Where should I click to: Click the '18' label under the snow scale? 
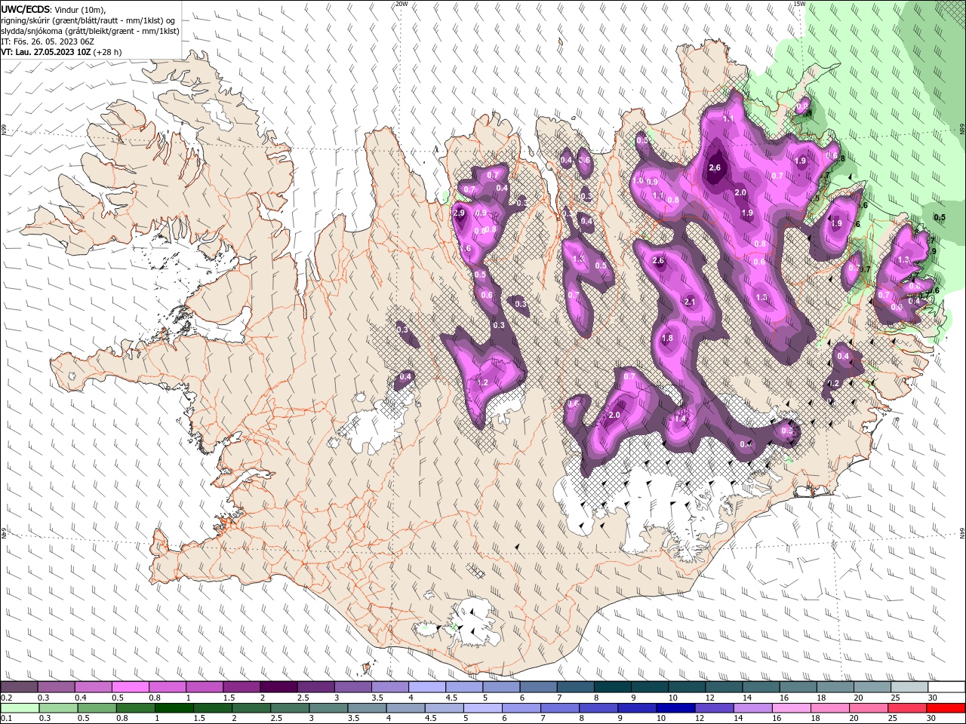[822, 698]
